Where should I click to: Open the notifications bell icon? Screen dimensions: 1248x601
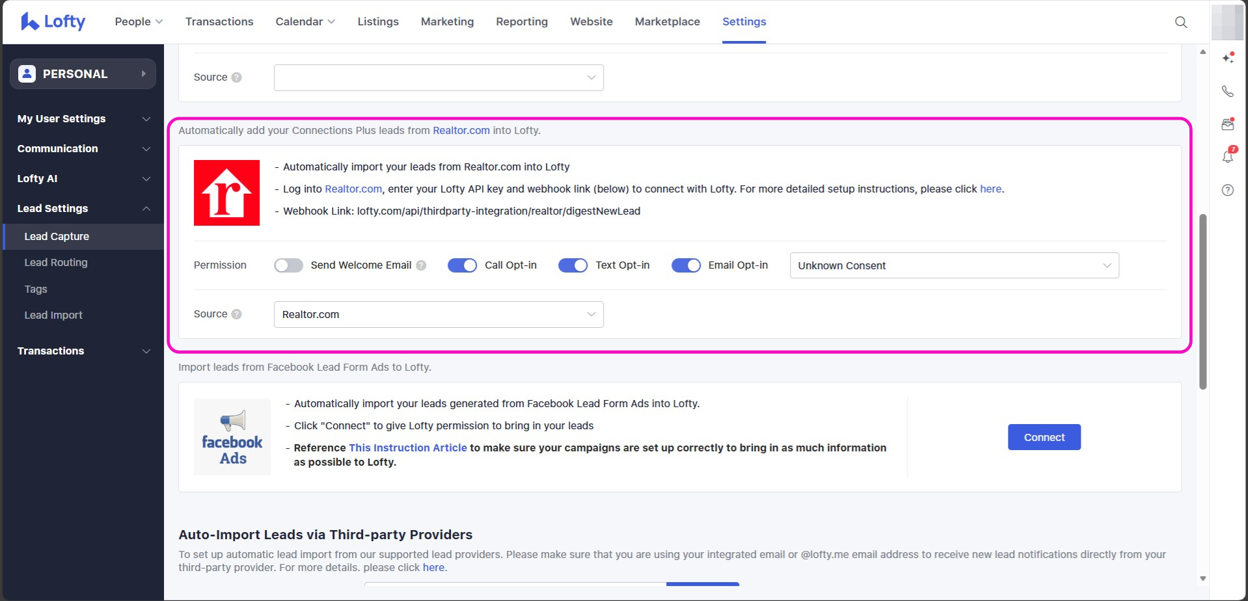pos(1227,157)
